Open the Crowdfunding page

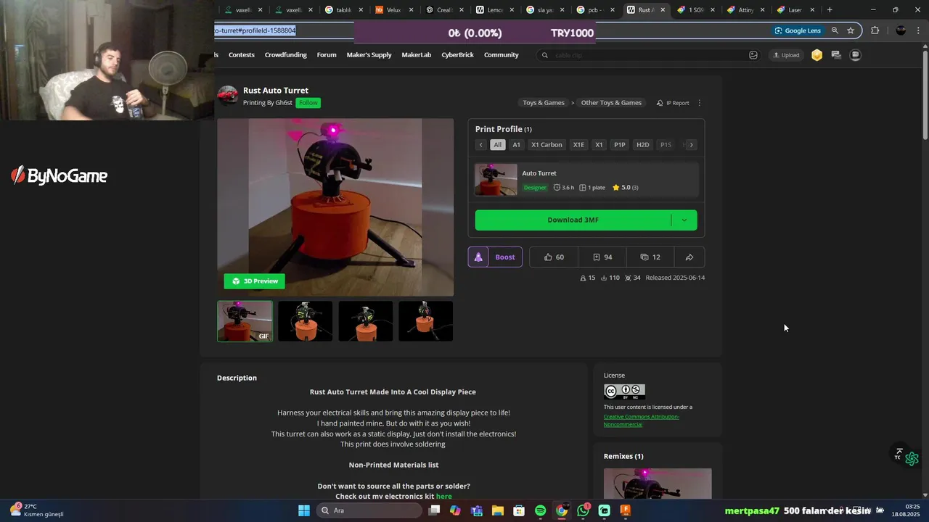[286, 55]
